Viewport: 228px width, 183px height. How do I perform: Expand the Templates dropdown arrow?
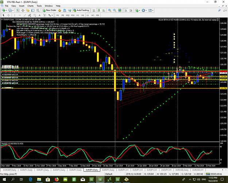(153, 10)
